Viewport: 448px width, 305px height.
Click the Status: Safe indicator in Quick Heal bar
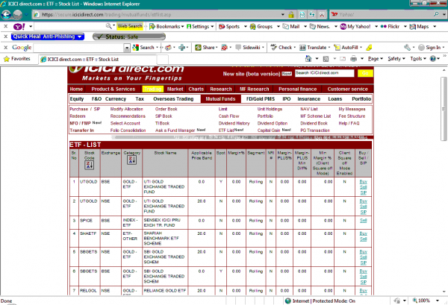coord(129,37)
